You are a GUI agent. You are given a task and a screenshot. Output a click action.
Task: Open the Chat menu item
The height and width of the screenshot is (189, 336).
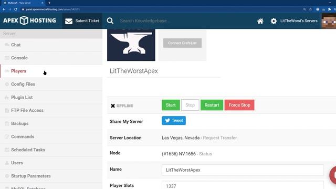(x=51, y=45)
